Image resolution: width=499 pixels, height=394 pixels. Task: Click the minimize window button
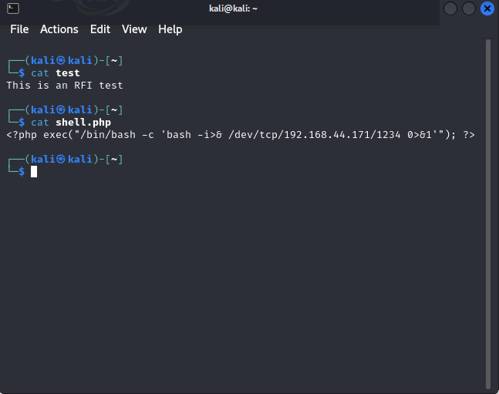tap(450, 8)
